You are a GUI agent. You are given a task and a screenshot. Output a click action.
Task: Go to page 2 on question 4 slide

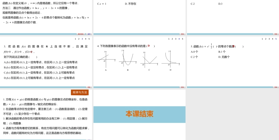(172, 39)
